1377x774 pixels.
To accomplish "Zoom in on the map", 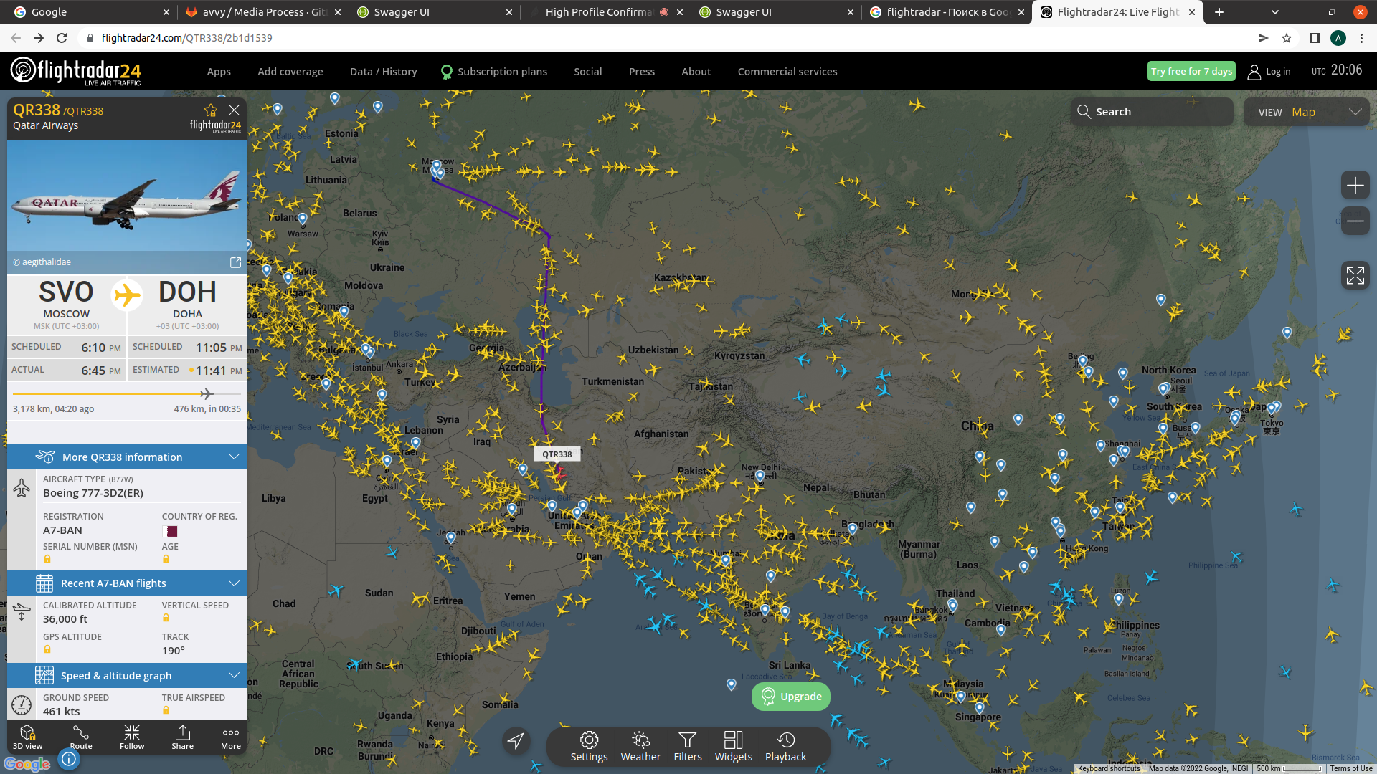I will [1355, 186].
